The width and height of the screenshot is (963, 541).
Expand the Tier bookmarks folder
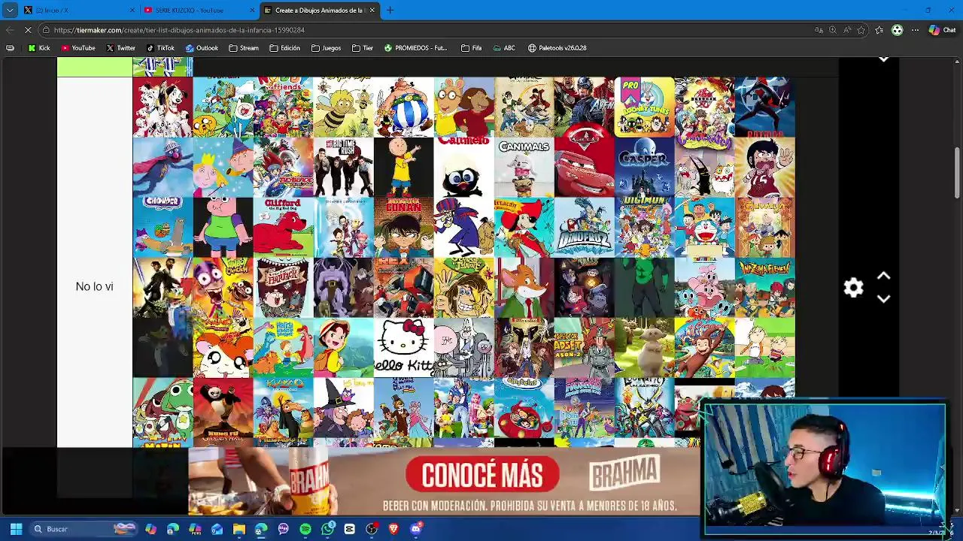363,48
